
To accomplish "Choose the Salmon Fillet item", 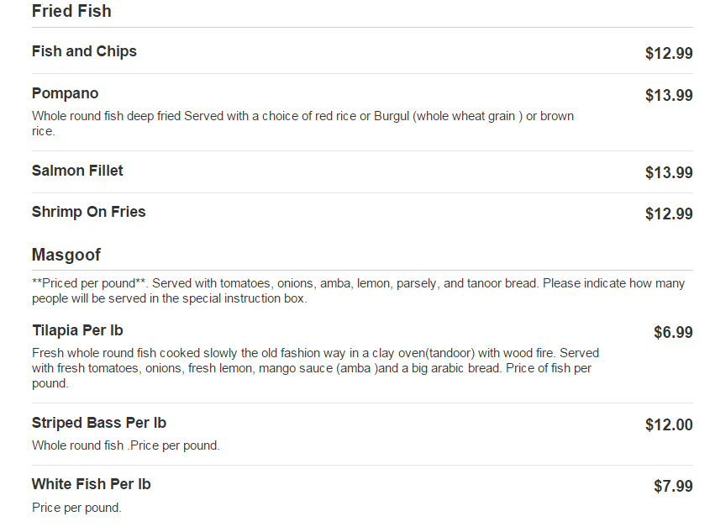I will point(77,171).
